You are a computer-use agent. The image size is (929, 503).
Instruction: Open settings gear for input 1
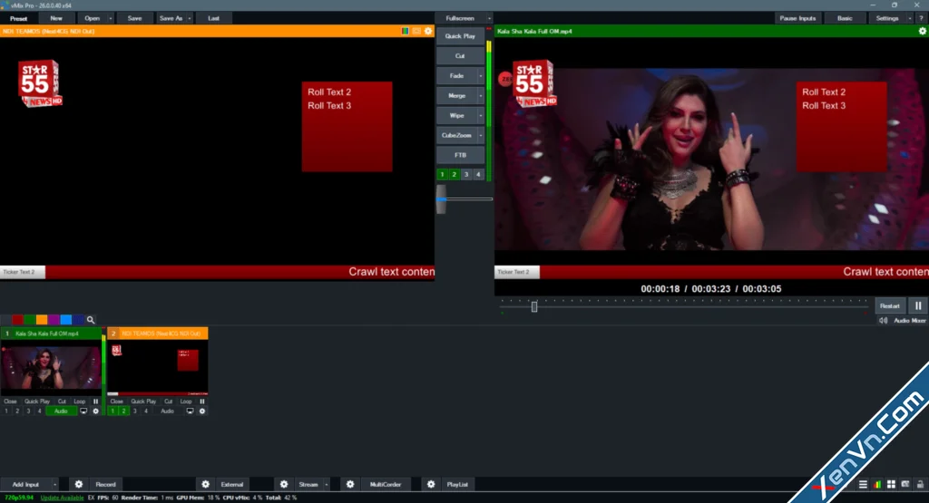[x=95, y=411]
